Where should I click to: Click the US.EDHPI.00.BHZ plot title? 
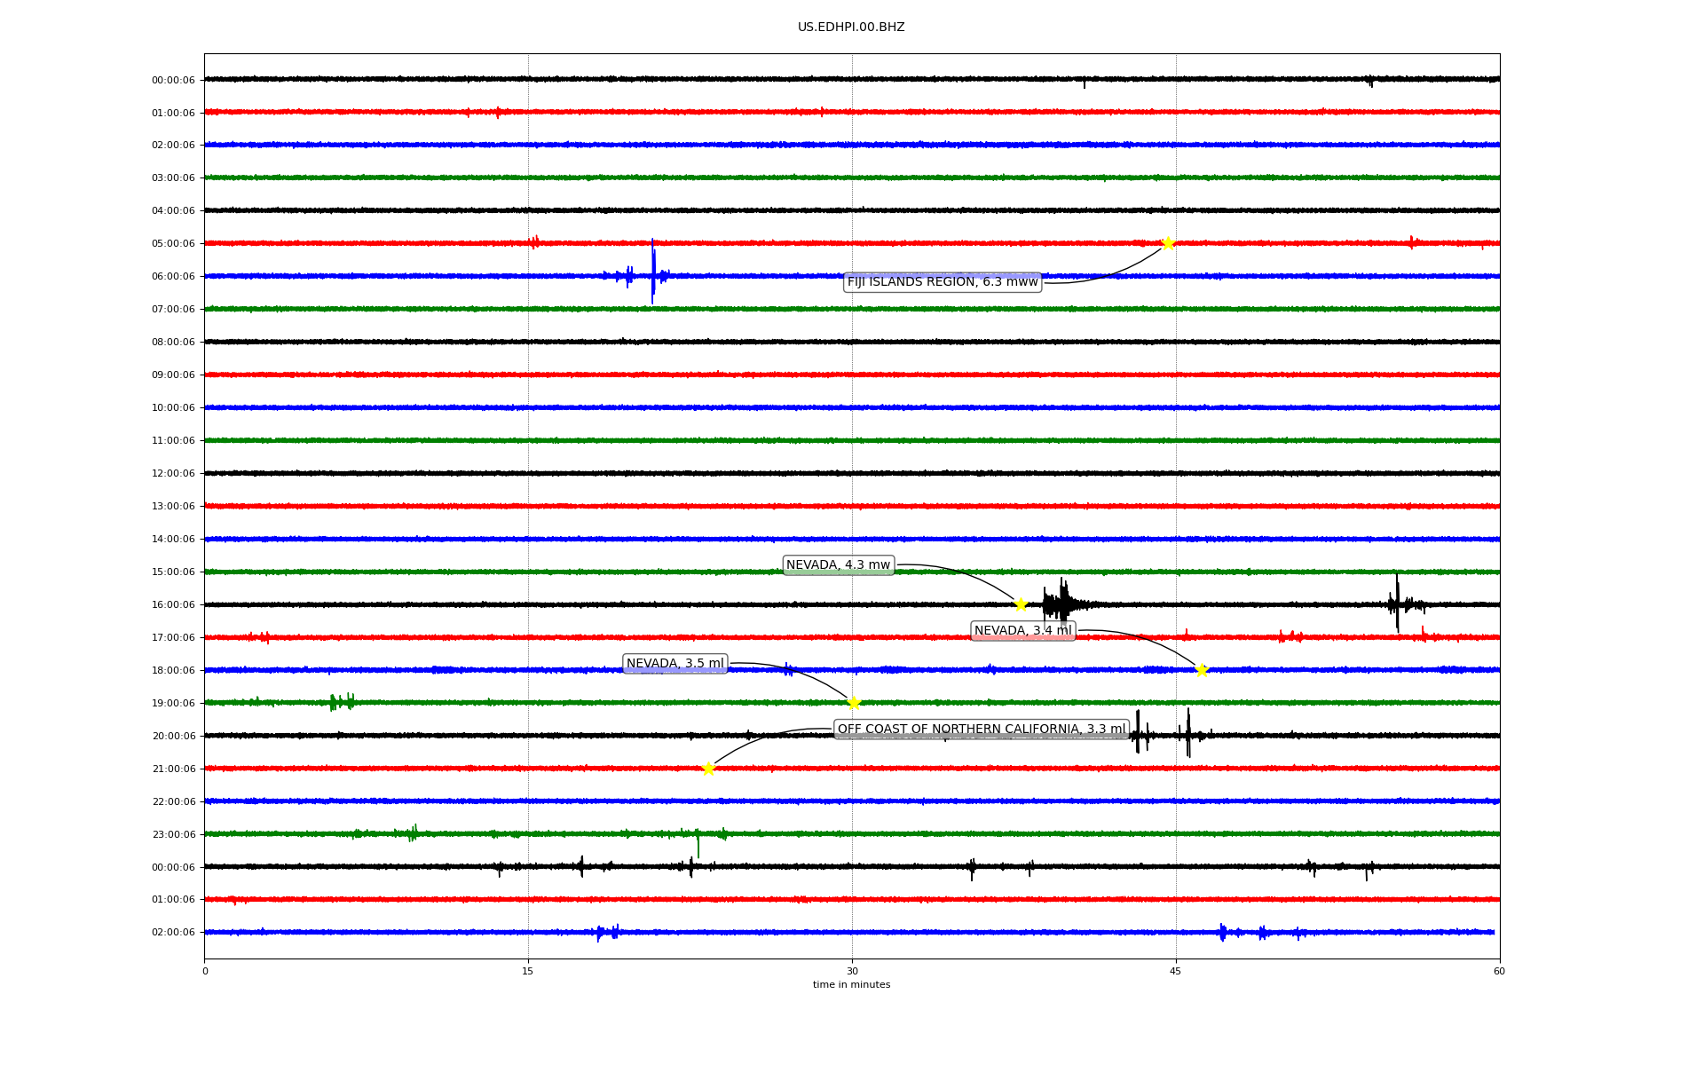[850, 28]
